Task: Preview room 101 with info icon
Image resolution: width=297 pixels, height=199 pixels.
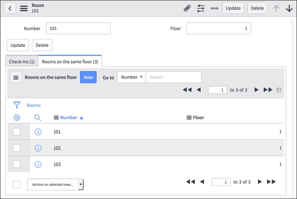Action: [38, 131]
